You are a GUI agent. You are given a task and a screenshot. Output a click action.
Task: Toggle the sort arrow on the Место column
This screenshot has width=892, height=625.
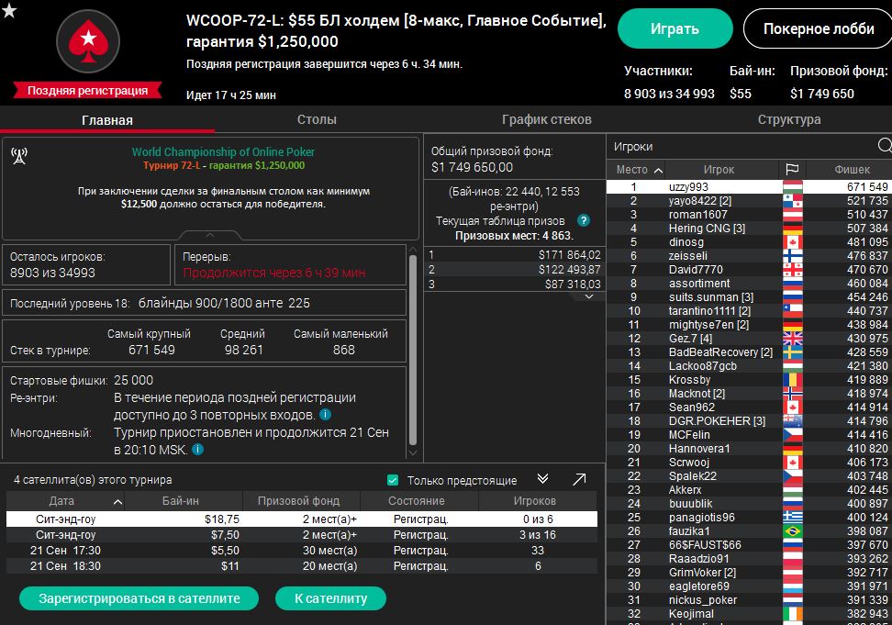[x=658, y=170]
